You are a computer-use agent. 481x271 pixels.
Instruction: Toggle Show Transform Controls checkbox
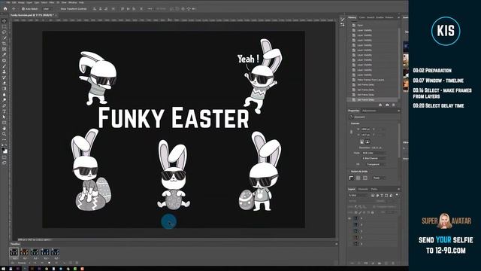pos(59,9)
